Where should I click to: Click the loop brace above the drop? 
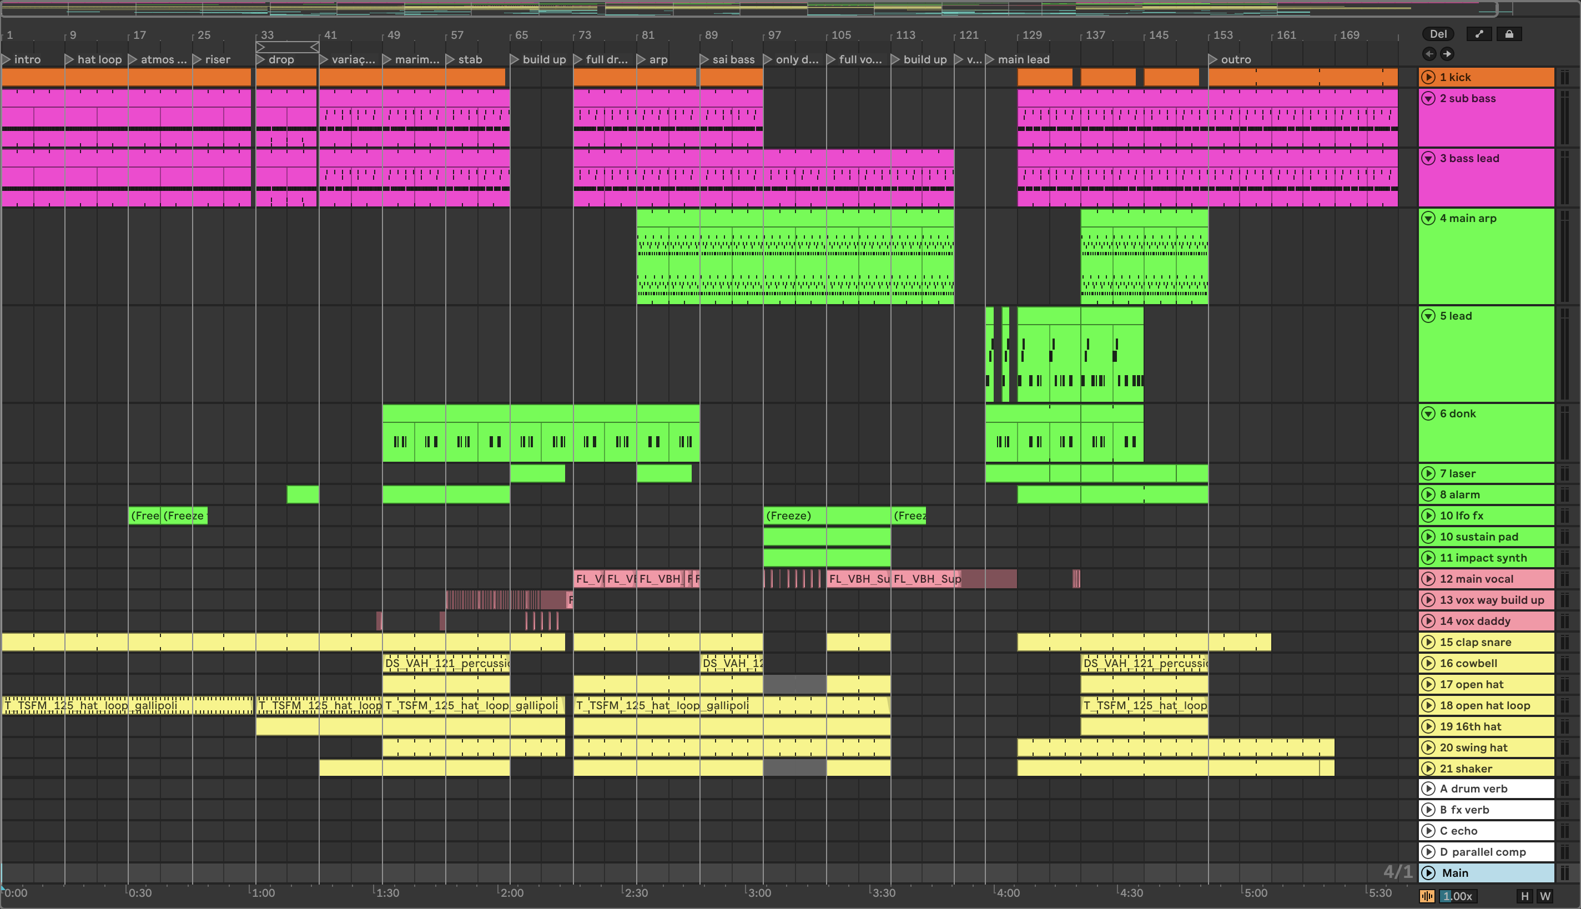coord(288,48)
